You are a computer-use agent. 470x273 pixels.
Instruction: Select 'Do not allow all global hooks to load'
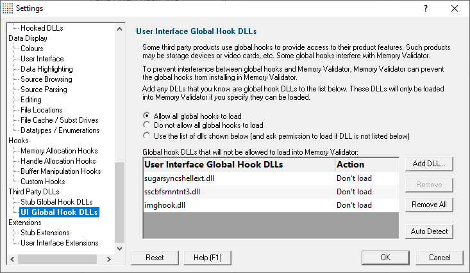(x=147, y=125)
